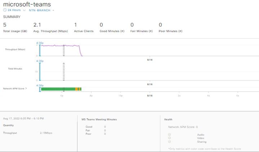
Task: Click the Video check circle icon
Action: [169, 138]
